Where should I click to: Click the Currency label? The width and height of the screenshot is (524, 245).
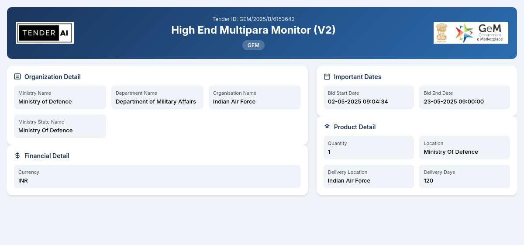tap(29, 172)
